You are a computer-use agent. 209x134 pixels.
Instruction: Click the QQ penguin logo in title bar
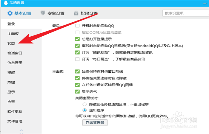tap(6, 2)
